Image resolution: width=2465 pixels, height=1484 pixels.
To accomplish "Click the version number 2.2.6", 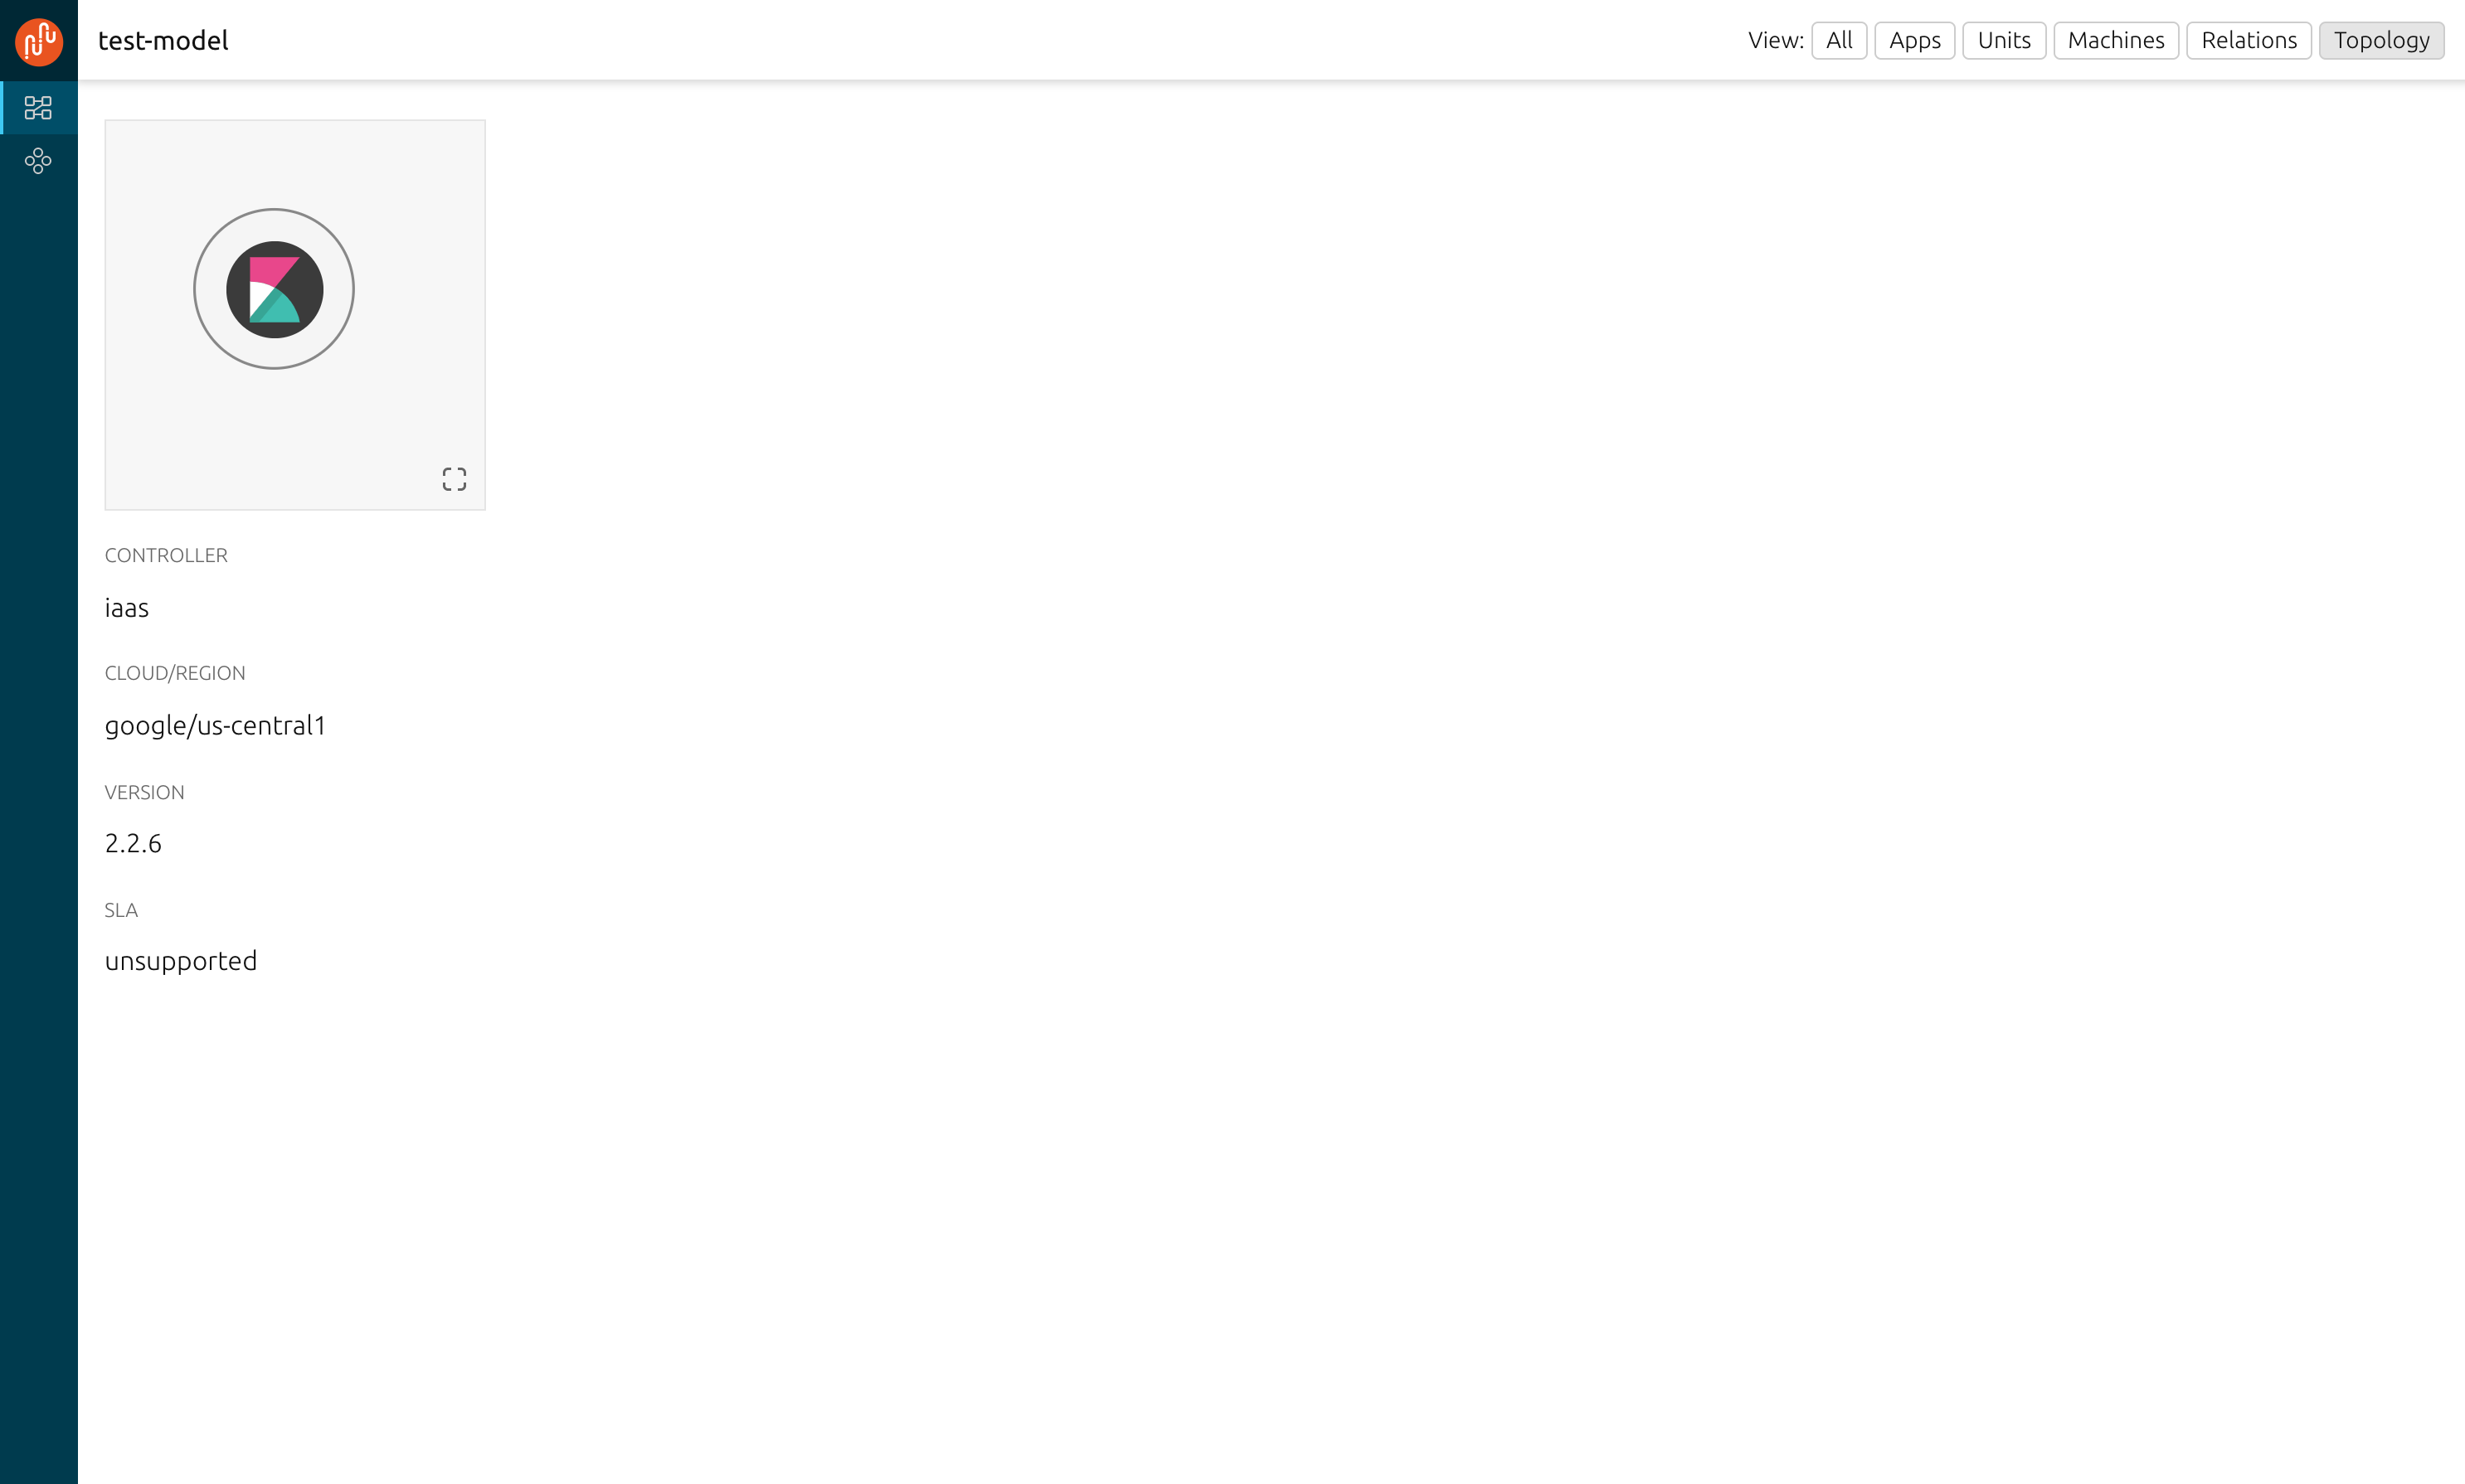I will (x=133, y=844).
